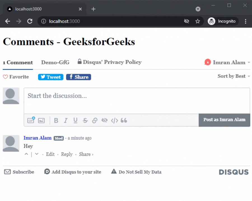Click the image upload icon

pos(41,120)
